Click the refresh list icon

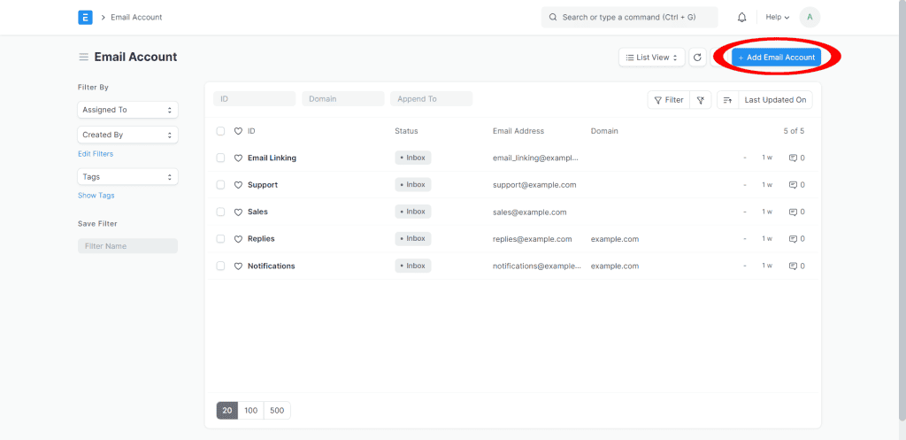(697, 58)
